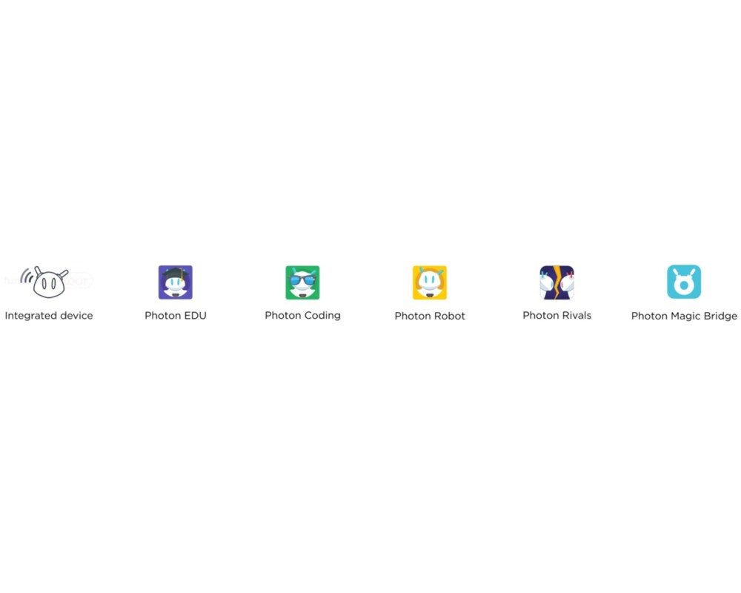Click the sunglasses on the Coding robot

point(302,281)
